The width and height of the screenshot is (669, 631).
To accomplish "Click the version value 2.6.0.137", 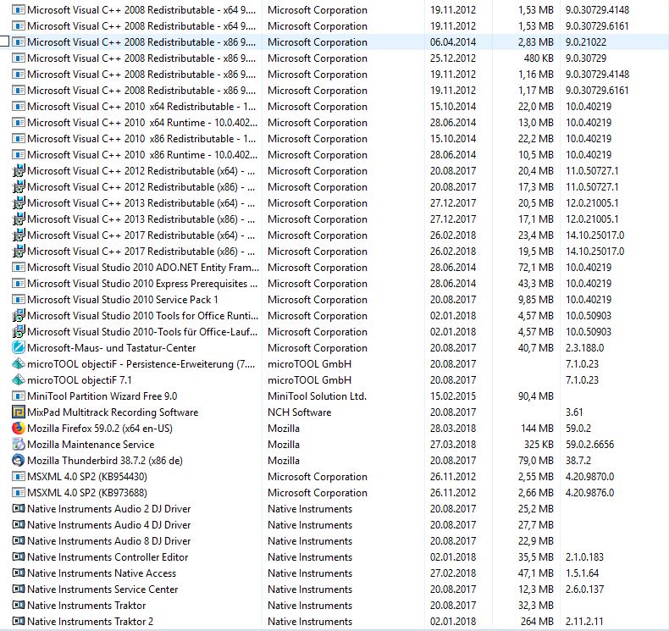I will (x=584, y=589).
